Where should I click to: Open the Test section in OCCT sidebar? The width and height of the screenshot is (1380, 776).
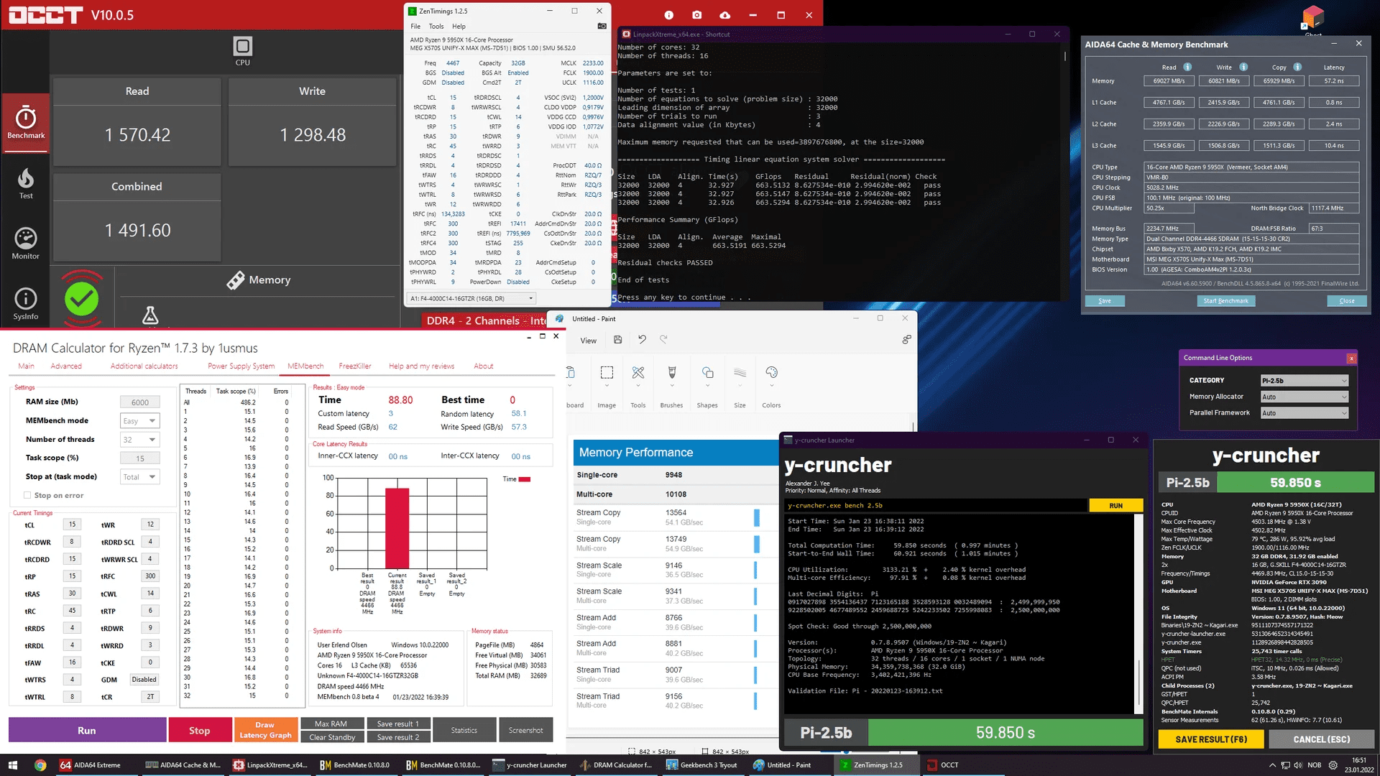[26, 183]
